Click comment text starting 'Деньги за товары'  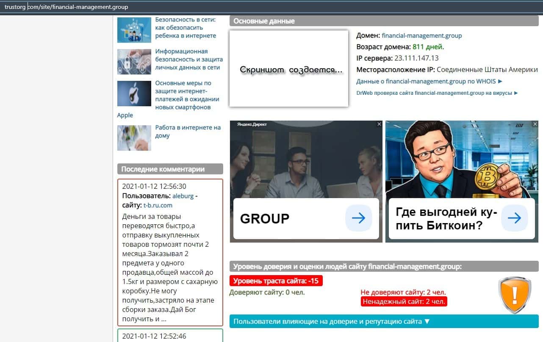pos(170,268)
